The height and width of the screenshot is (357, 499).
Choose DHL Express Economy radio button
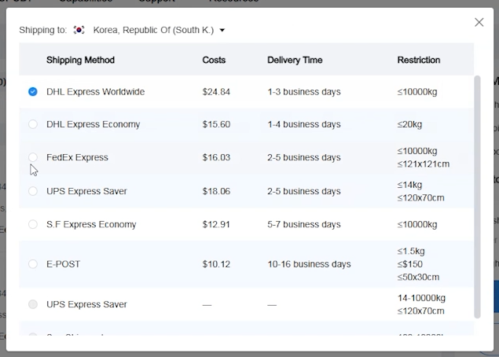[33, 124]
